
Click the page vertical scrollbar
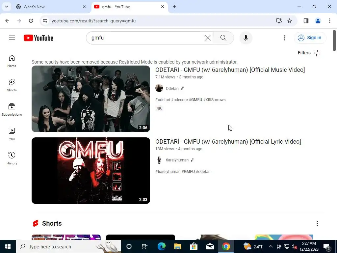[x=334, y=41]
